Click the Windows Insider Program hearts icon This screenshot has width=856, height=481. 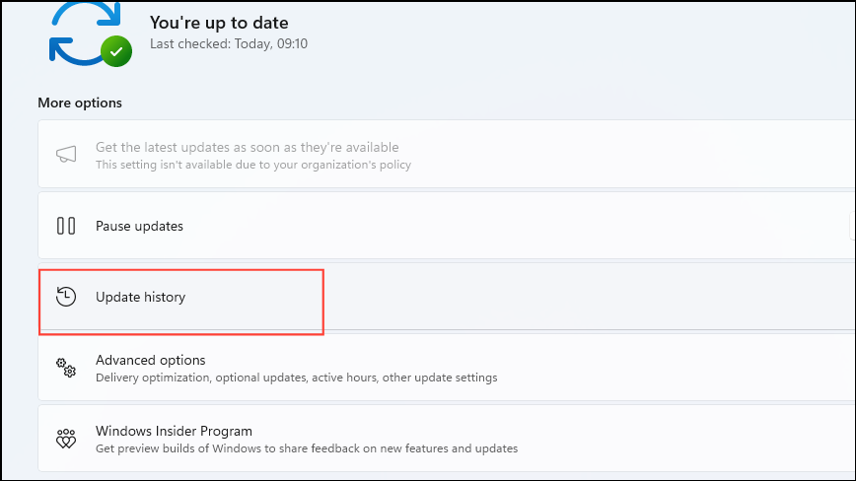coord(66,439)
